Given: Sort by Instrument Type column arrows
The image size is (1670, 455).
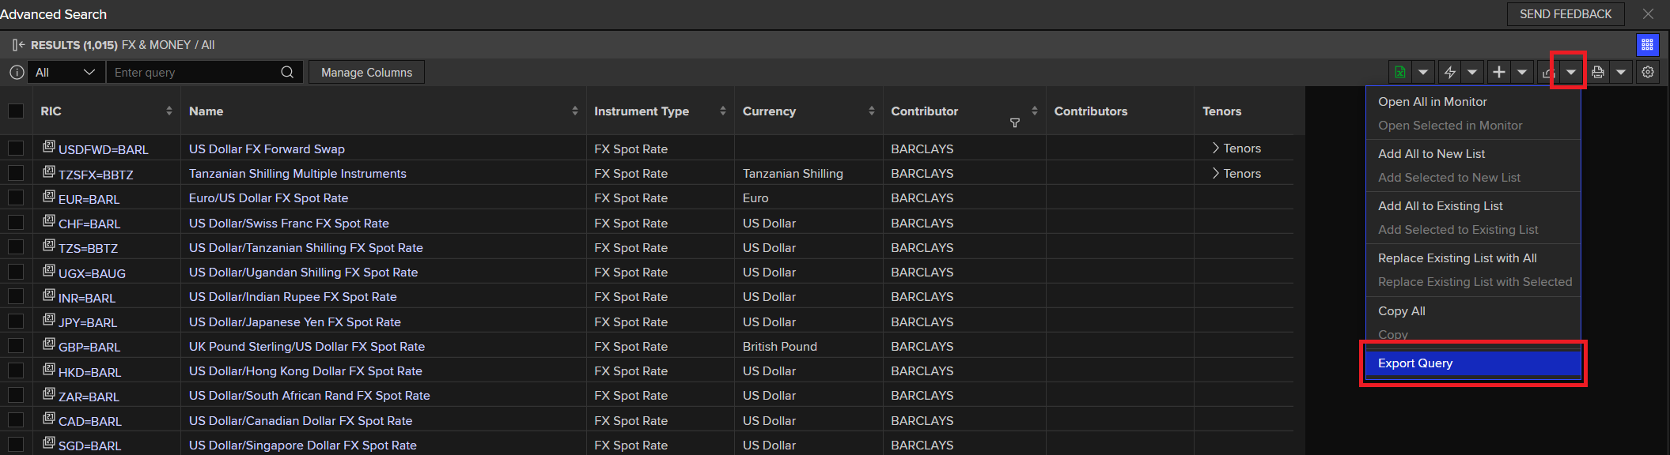Looking at the screenshot, I should 723,111.
